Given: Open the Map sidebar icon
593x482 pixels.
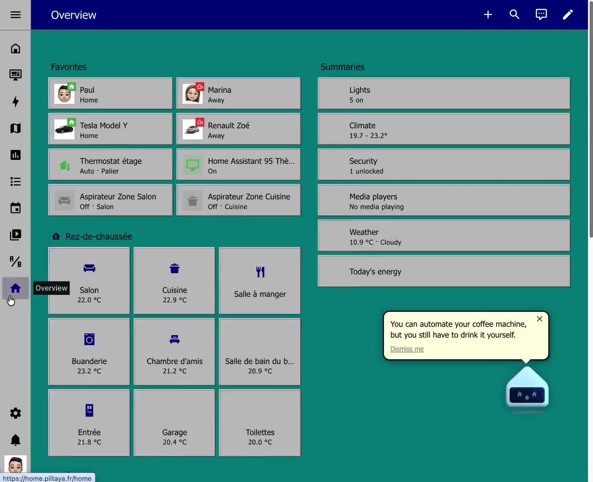Looking at the screenshot, I should click(15, 129).
